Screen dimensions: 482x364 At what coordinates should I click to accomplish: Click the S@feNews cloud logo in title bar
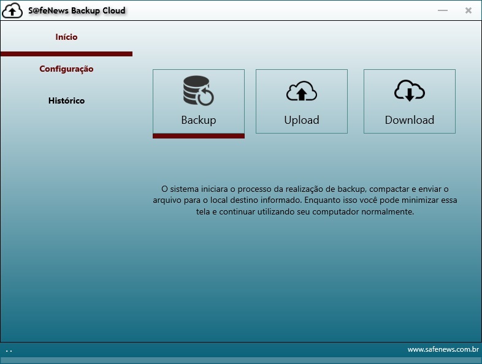pos(12,11)
